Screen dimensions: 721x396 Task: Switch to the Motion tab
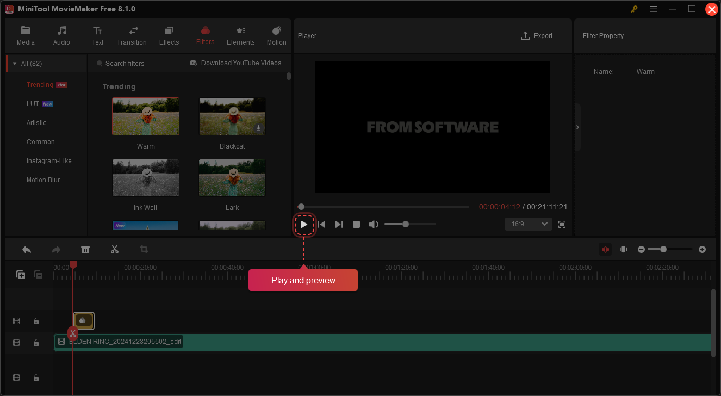276,36
